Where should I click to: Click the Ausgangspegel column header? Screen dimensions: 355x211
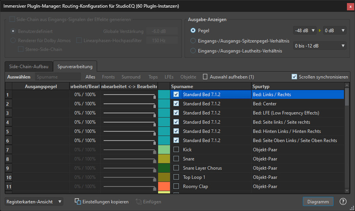tap(41, 86)
